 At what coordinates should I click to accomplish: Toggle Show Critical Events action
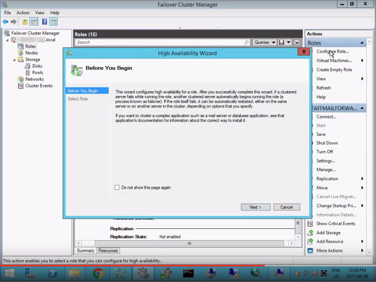[336, 223]
